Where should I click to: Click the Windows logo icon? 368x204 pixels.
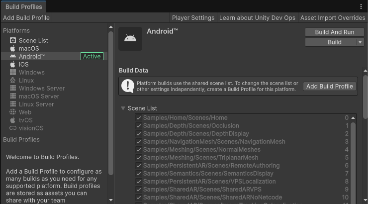pyautogui.click(x=13, y=72)
